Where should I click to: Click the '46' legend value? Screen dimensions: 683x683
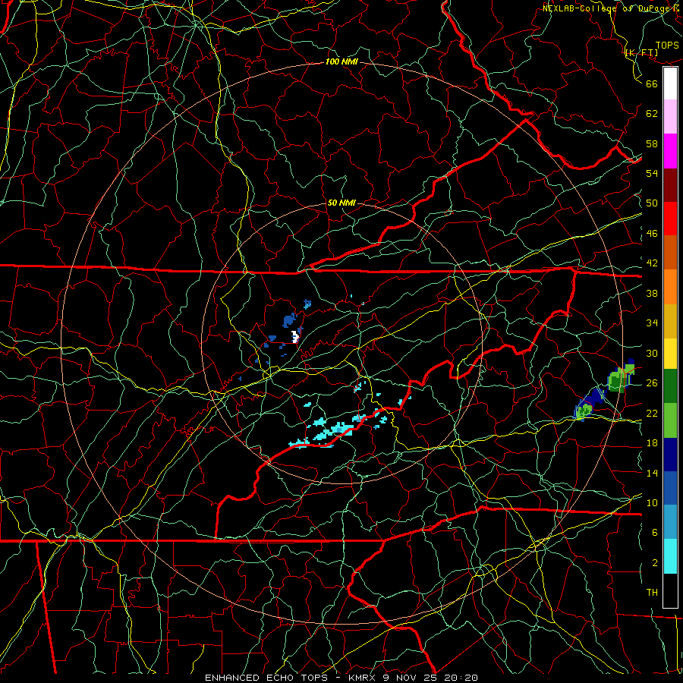click(x=652, y=234)
